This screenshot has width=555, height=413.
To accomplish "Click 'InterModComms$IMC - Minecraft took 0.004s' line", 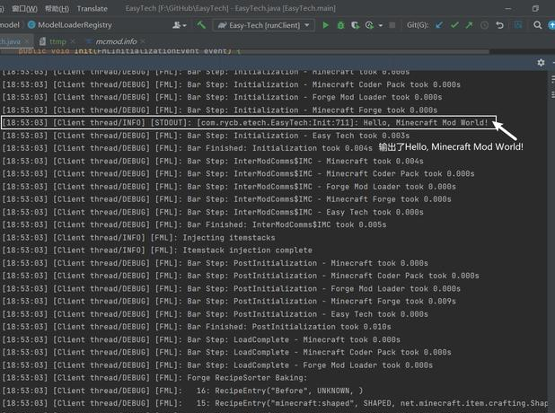I will click(213, 161).
